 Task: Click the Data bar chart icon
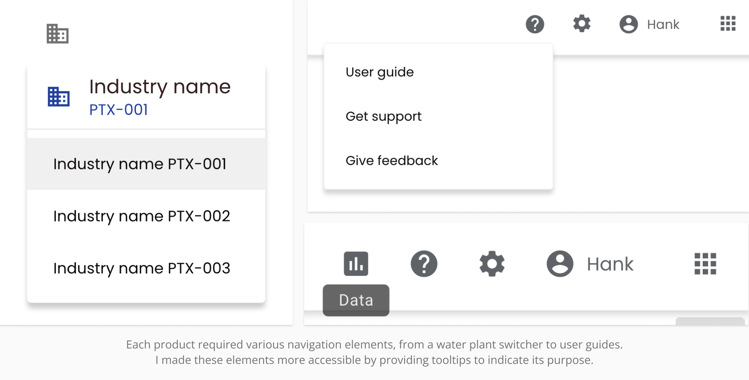coord(356,264)
